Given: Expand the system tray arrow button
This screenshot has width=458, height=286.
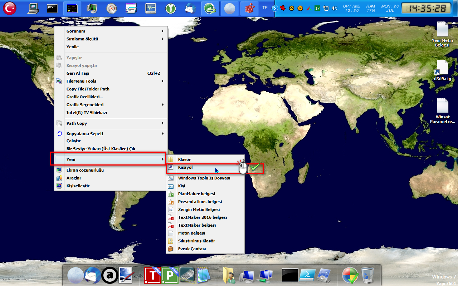Looking at the screenshot, I should 275,8.
